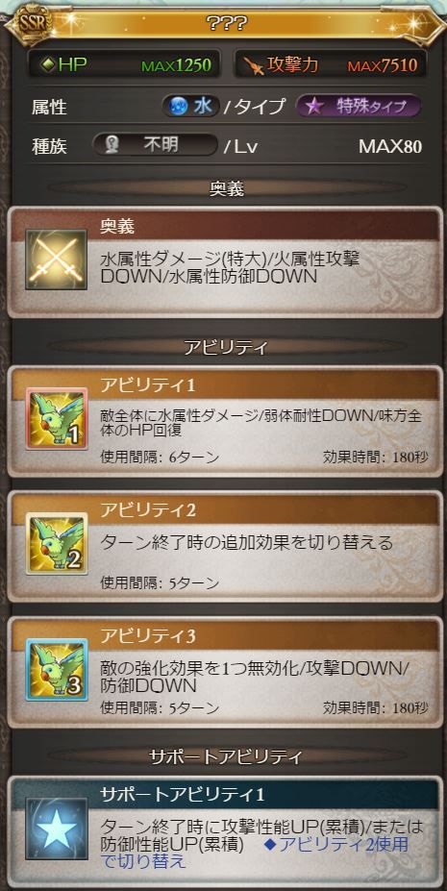Click the 攻撃力 MAX7510 stat box

tap(330, 65)
